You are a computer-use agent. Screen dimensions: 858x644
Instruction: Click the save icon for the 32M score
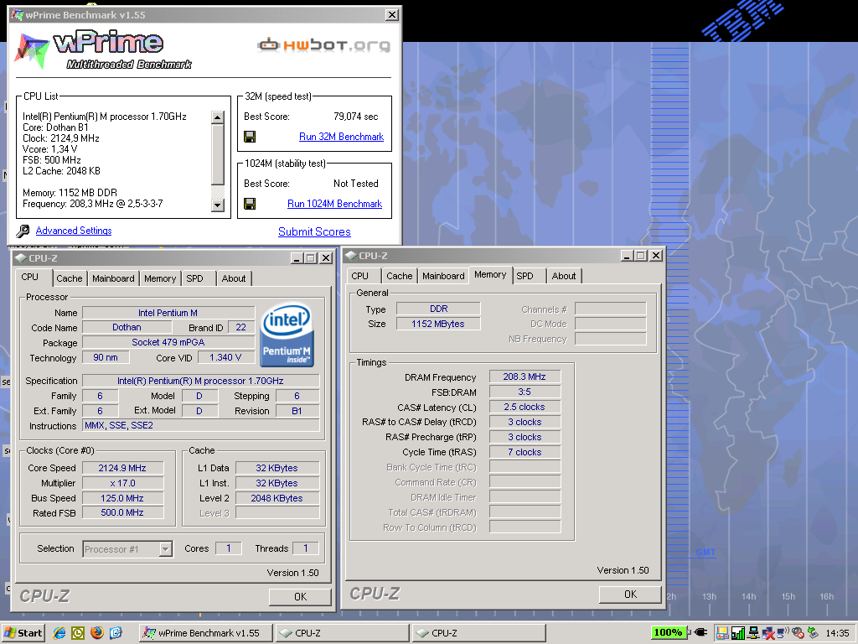point(250,137)
